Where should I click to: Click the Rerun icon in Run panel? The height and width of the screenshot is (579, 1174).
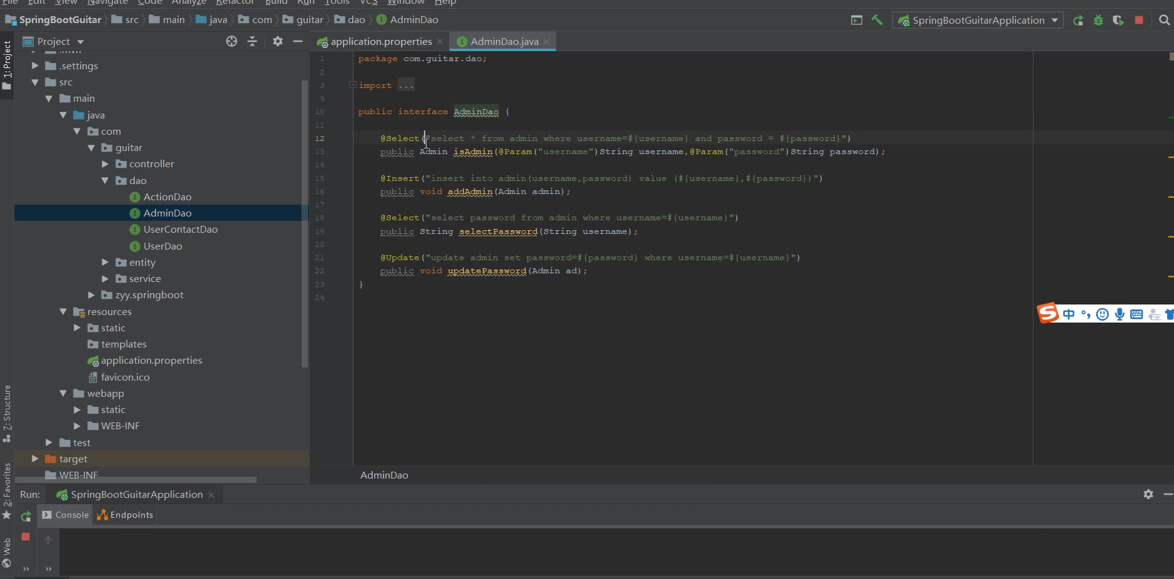coord(26,517)
